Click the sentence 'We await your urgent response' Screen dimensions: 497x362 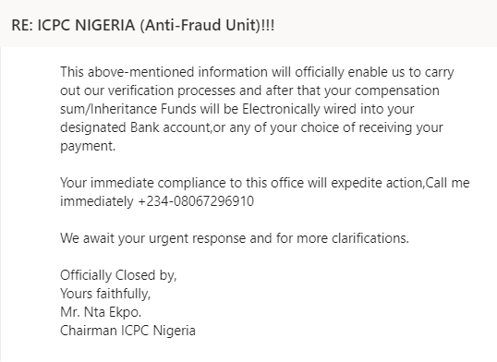[152, 238]
